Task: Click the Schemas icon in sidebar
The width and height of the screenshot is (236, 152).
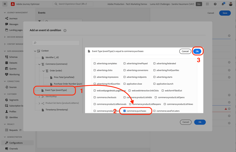Action: pyautogui.click(x=7, y=57)
